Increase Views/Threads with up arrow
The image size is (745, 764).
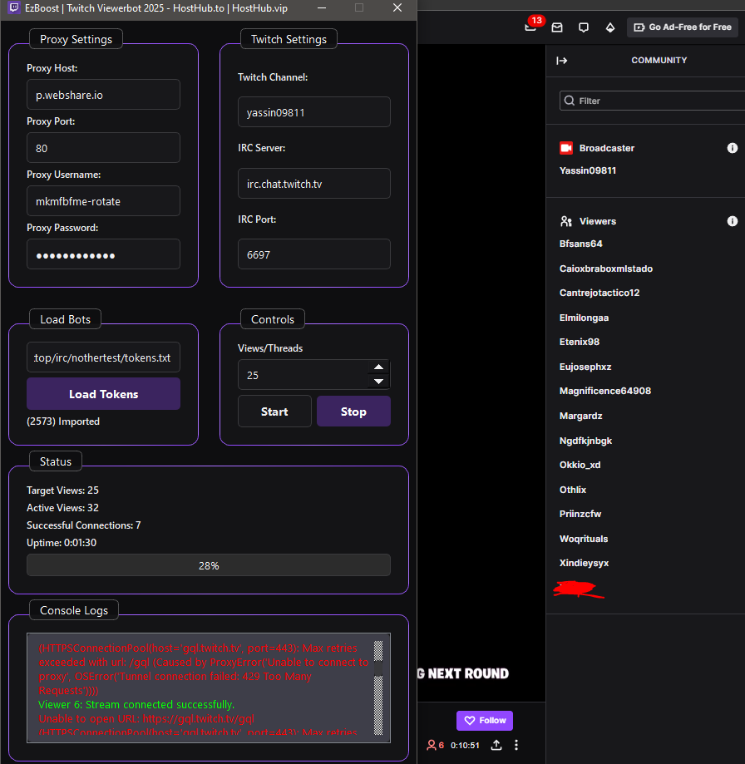[378, 367]
